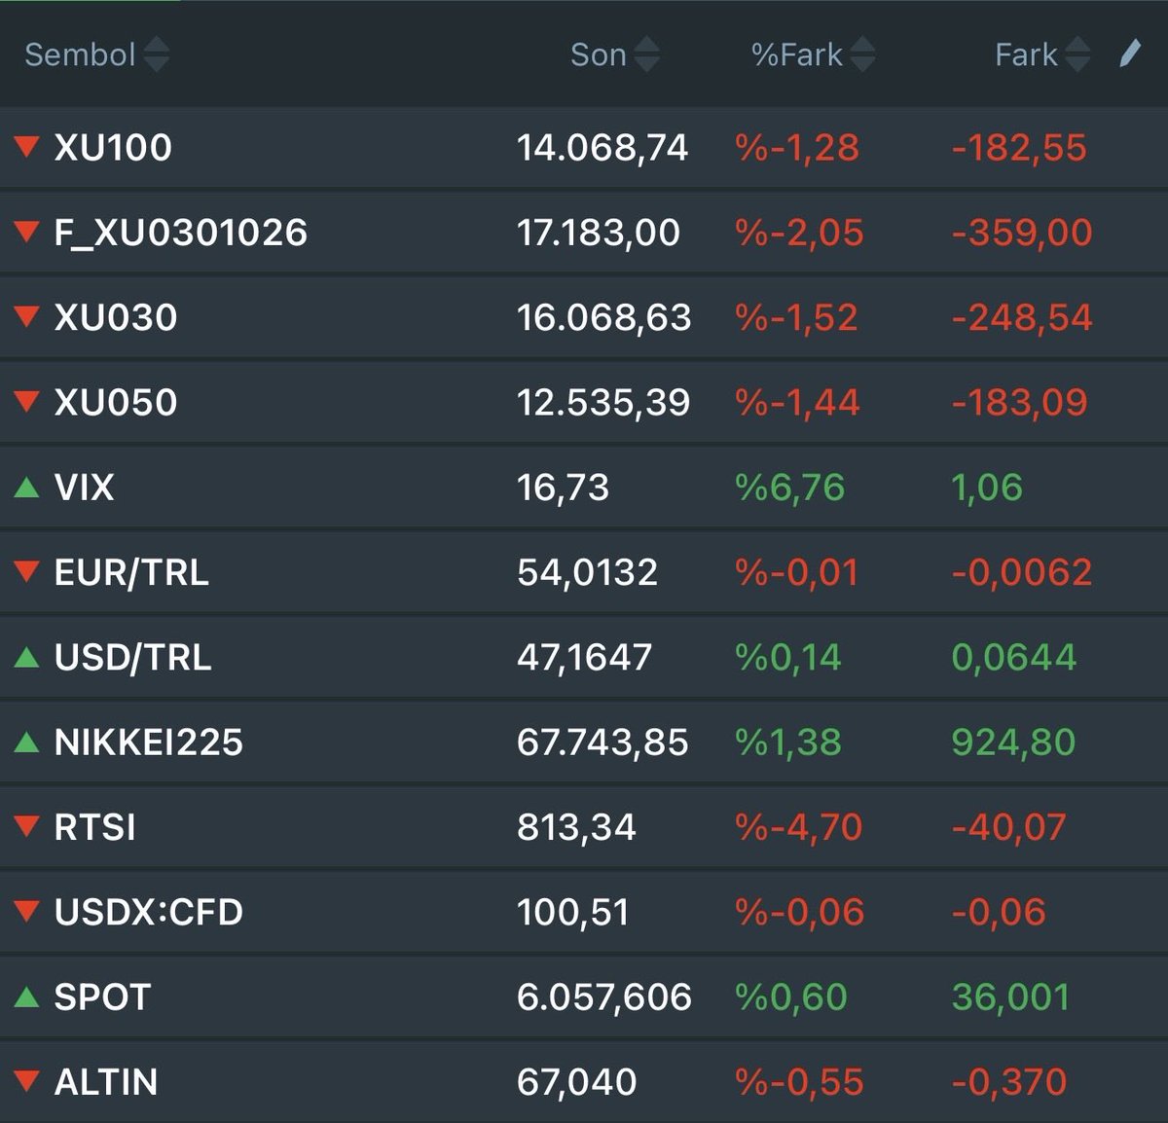Click XU100 percent change %-1,28
The width and height of the screenshot is (1168, 1123).
(797, 148)
